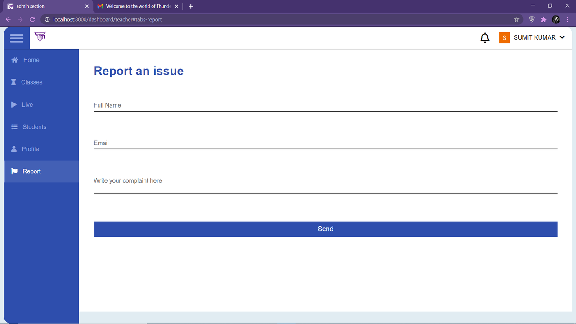Click the shield extension icon

[531, 19]
